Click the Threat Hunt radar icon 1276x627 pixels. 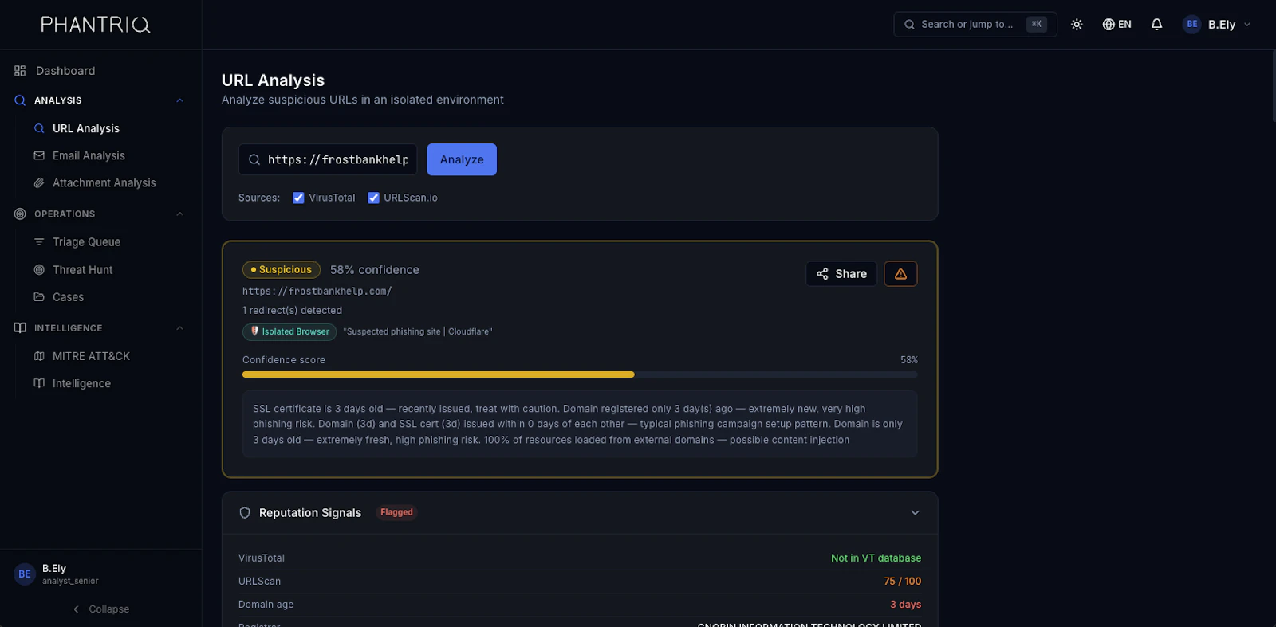(39, 270)
